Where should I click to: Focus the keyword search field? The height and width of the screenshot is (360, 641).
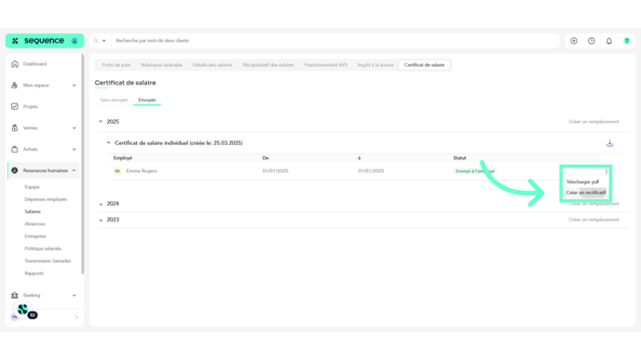335,41
